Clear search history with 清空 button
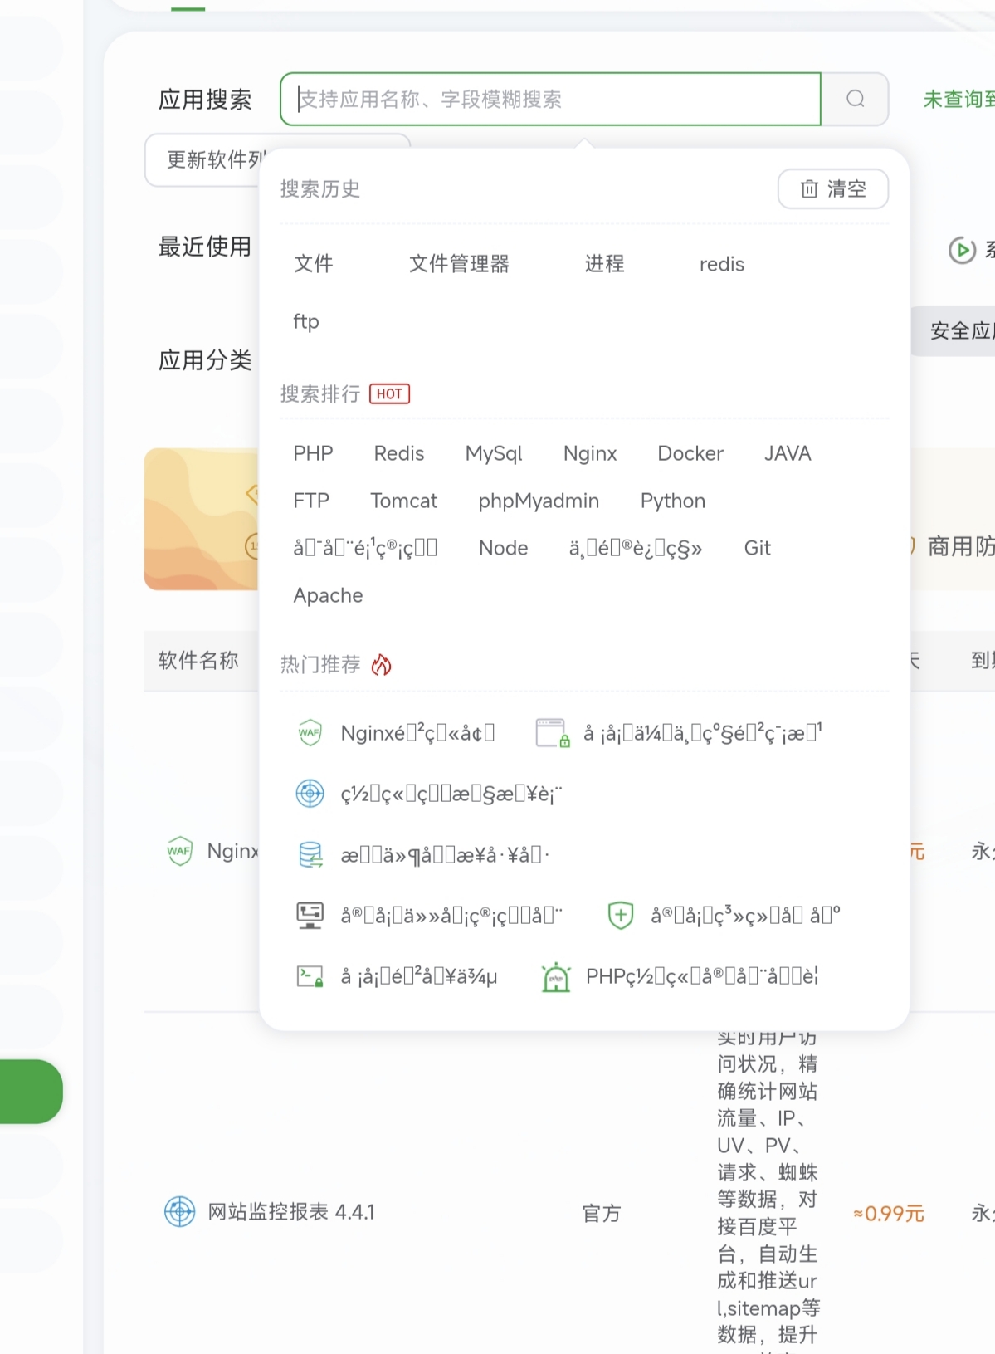Image resolution: width=995 pixels, height=1354 pixels. pos(833,189)
